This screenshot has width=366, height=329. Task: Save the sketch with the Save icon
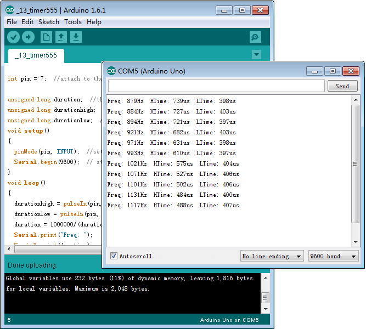pos(76,37)
